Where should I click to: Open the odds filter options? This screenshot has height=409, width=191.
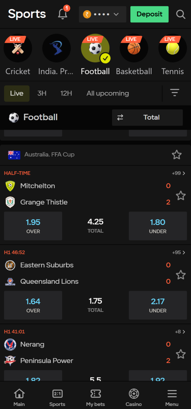pos(175,93)
